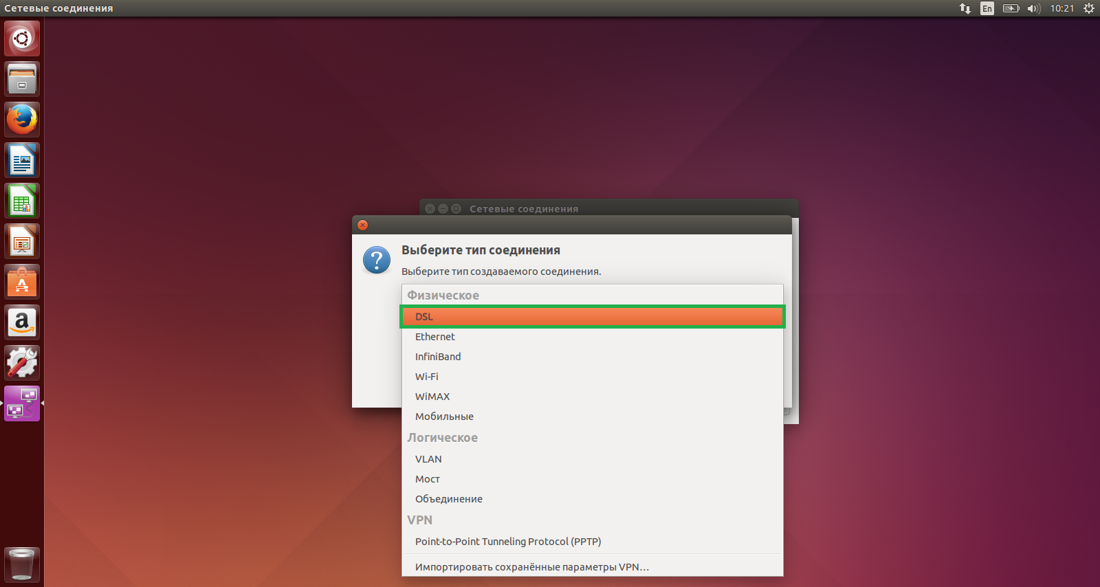Open the Amazon launcher icon

pos(22,322)
